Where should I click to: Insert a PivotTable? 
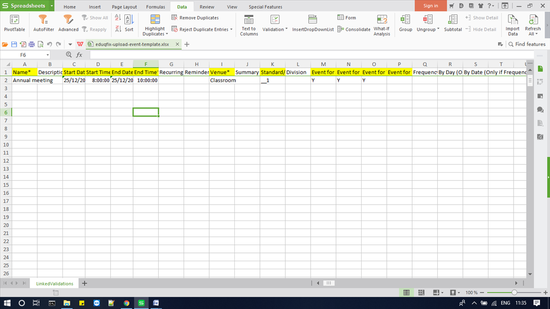click(x=15, y=24)
